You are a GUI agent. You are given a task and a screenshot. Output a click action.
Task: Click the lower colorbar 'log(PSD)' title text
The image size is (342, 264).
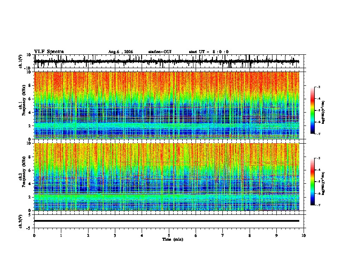(323, 183)
